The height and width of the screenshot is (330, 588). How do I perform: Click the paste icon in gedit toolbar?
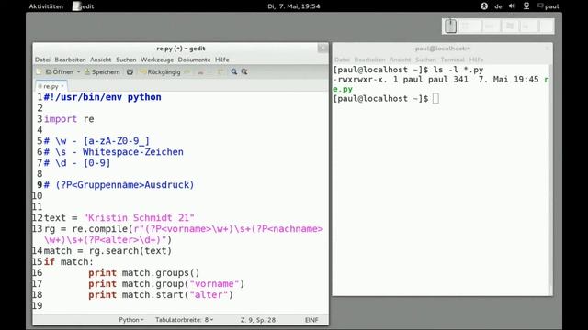point(220,71)
